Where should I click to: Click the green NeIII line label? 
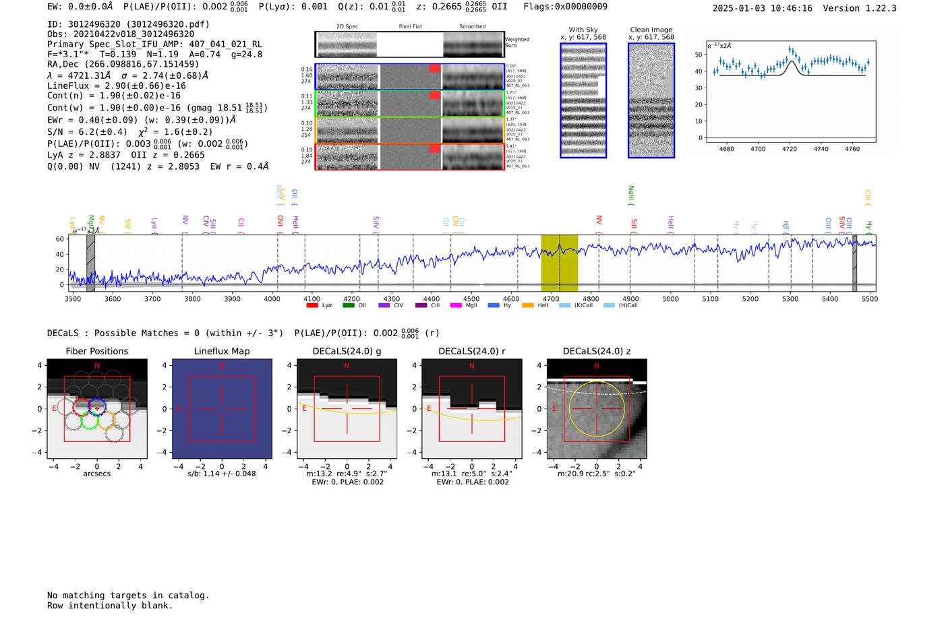[x=631, y=195]
